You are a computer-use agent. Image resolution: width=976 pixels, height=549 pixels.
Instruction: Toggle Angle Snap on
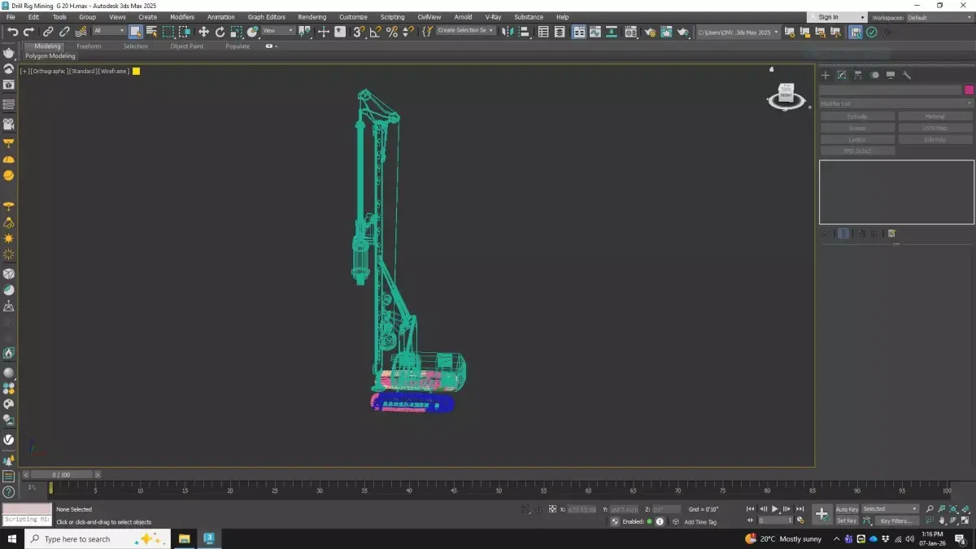tap(375, 32)
